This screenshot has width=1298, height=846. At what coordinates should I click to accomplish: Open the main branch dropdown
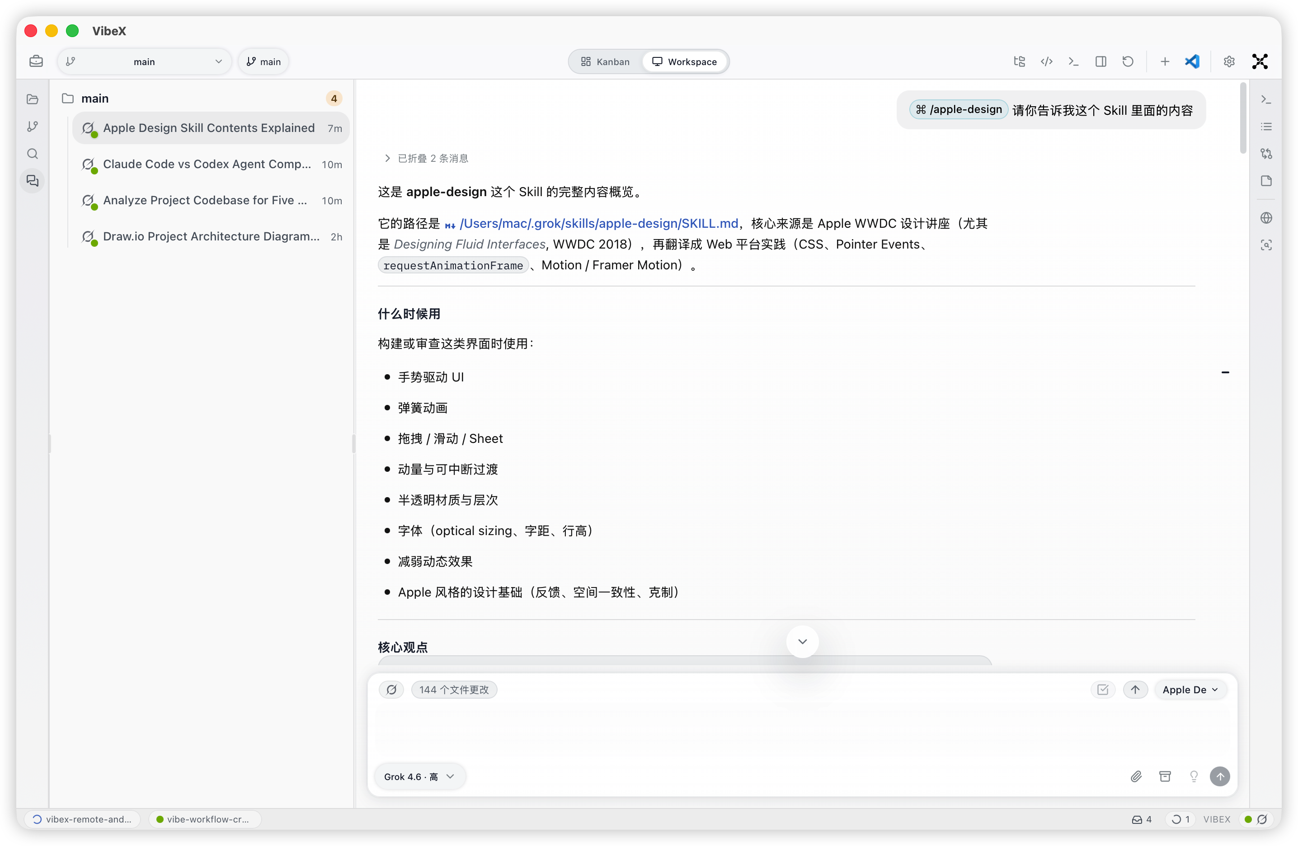pyautogui.click(x=144, y=61)
